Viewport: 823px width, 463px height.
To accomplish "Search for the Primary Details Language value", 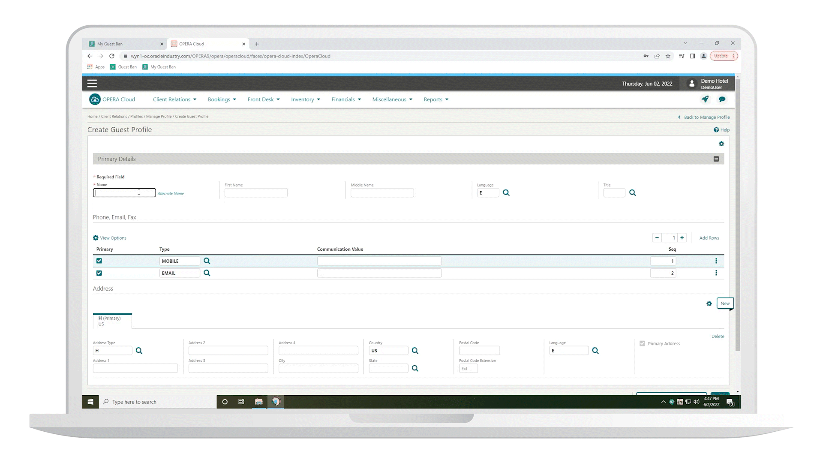I will click(x=506, y=193).
